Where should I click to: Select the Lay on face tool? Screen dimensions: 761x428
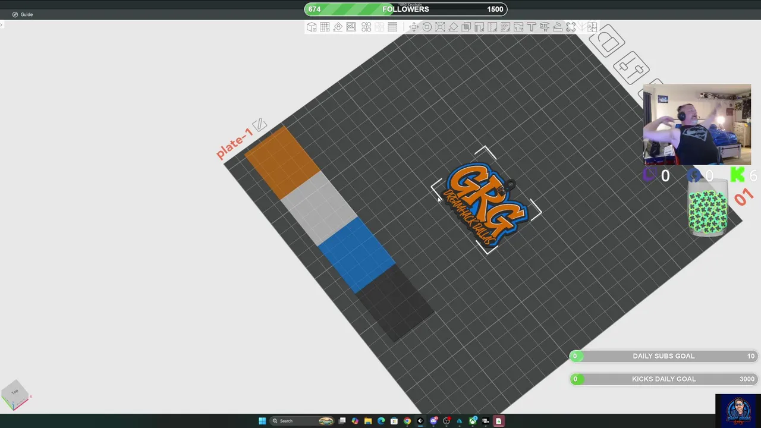click(453, 27)
